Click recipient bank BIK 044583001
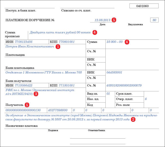This screenshot has width=165, height=147. [x=114, y=72]
